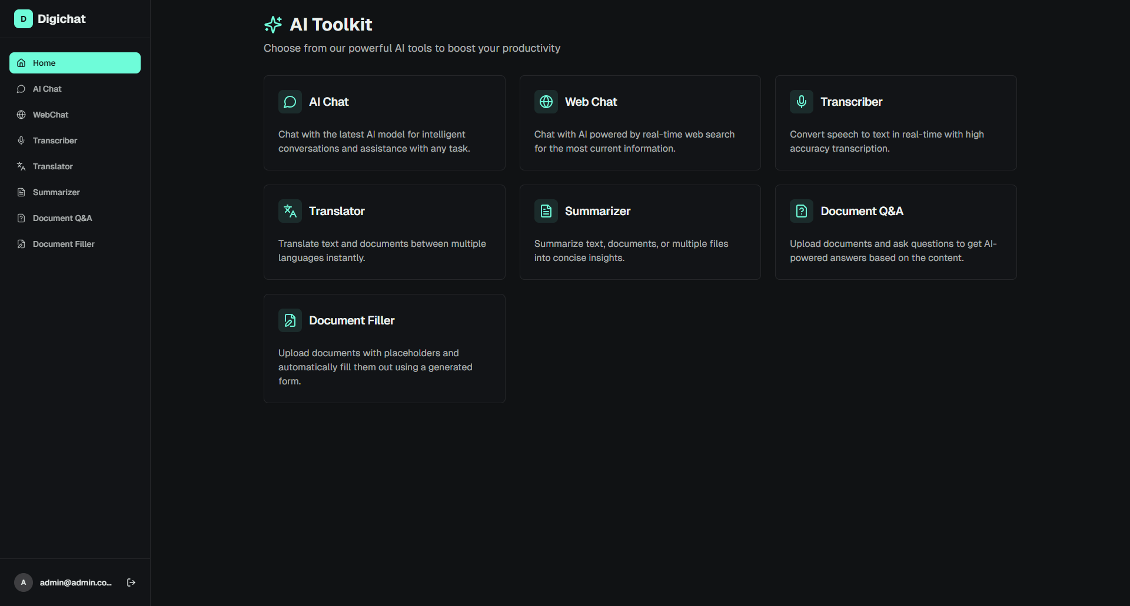Navigate to Document Q&A in sidebar
The image size is (1130, 606).
[x=62, y=218]
